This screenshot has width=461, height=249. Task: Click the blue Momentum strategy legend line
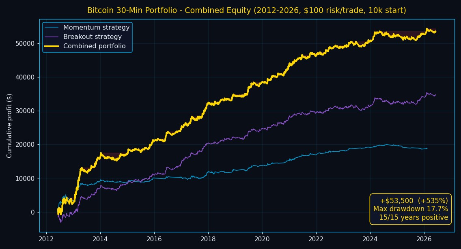[x=52, y=27]
